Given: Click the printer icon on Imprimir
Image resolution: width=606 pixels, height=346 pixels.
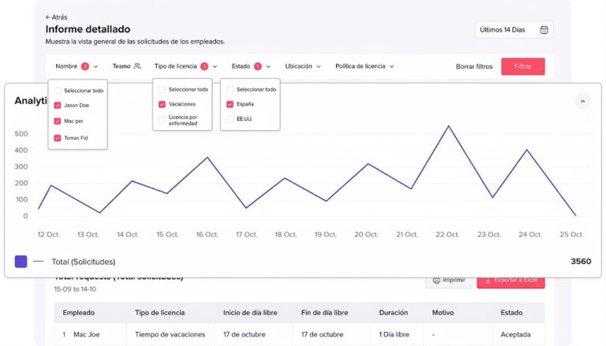Looking at the screenshot, I should (436, 281).
